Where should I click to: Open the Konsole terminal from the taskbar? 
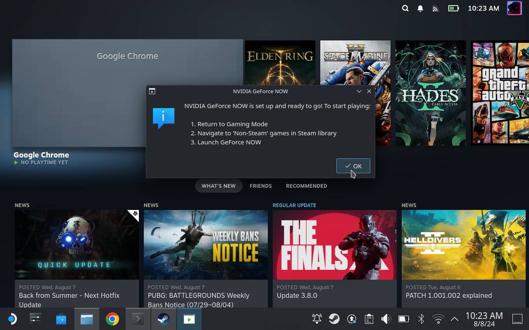(138, 319)
